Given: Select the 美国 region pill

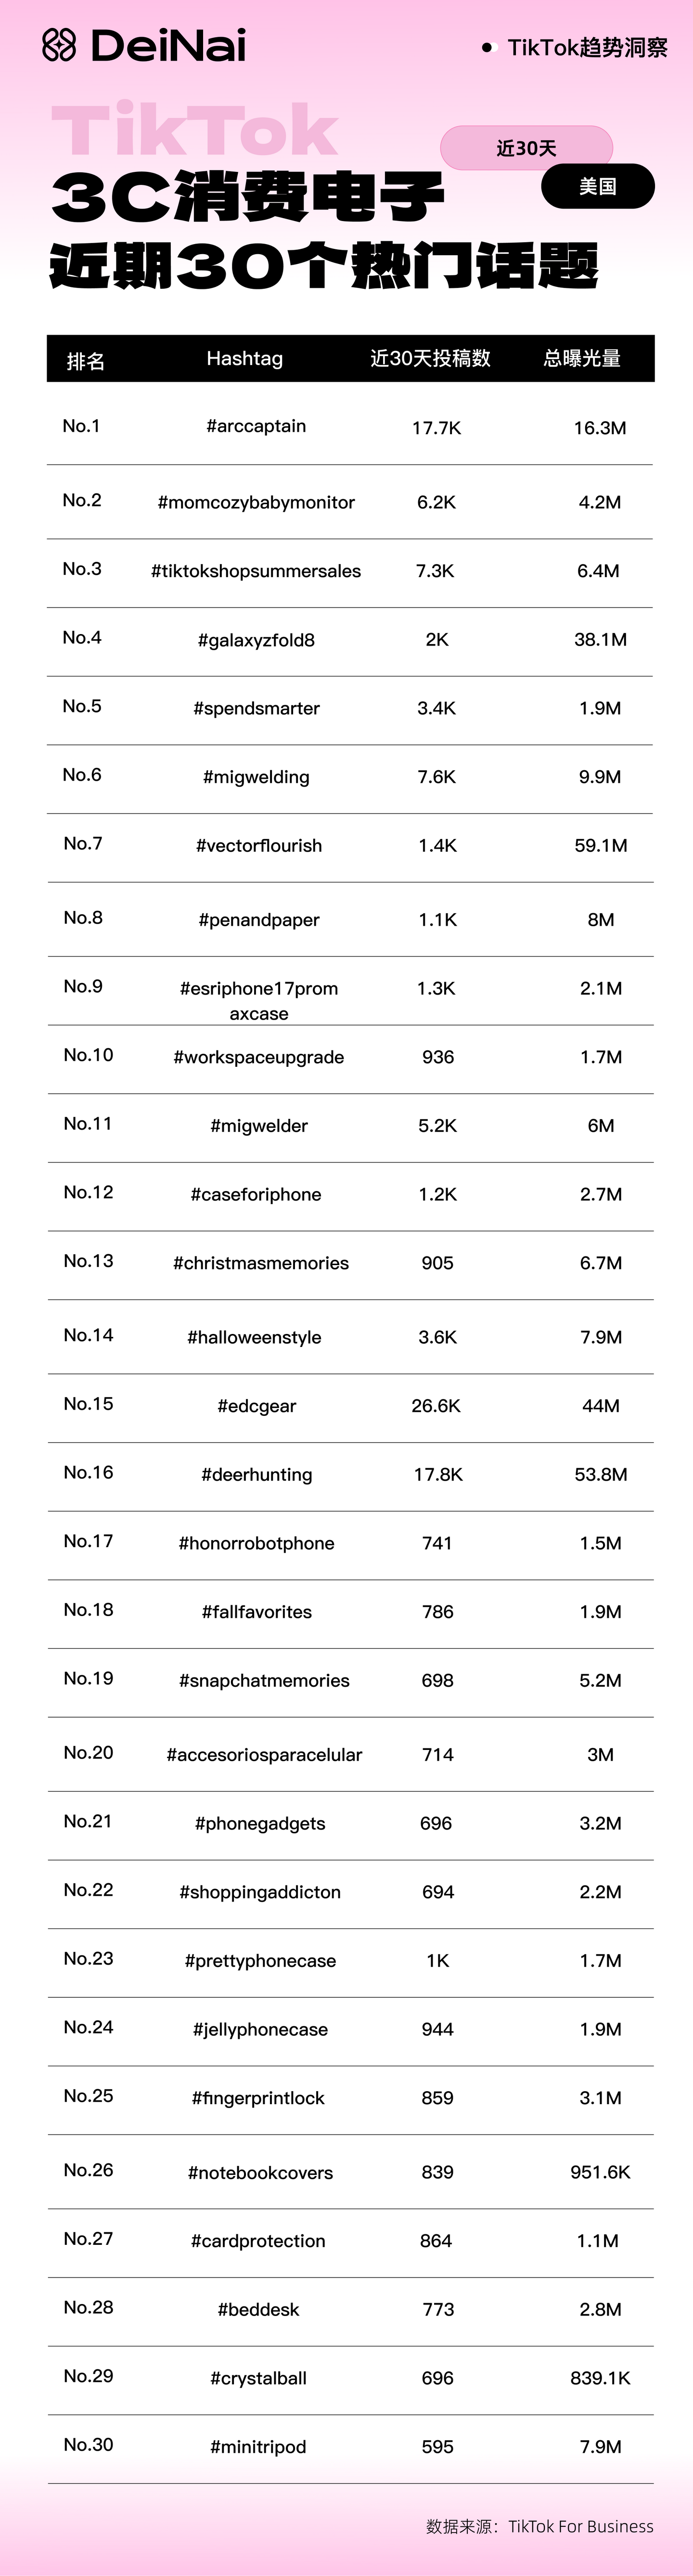Looking at the screenshot, I should click(598, 186).
